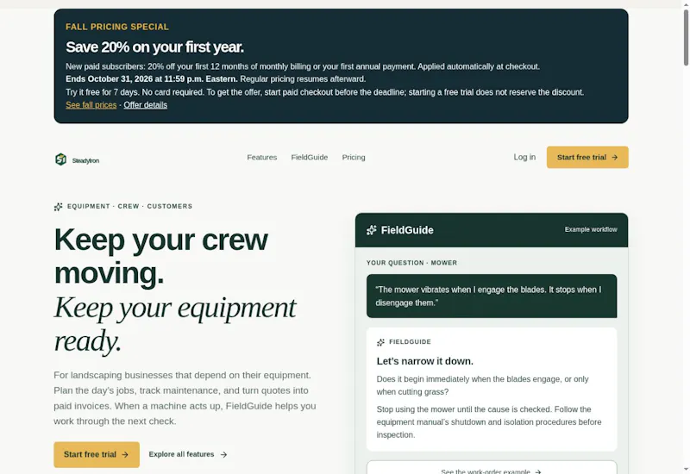
Task: Go to the Pricing nav item
Action: 354,158
